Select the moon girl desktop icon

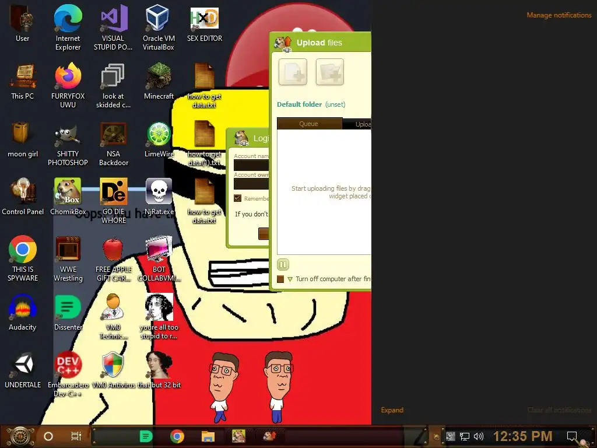pos(22,139)
